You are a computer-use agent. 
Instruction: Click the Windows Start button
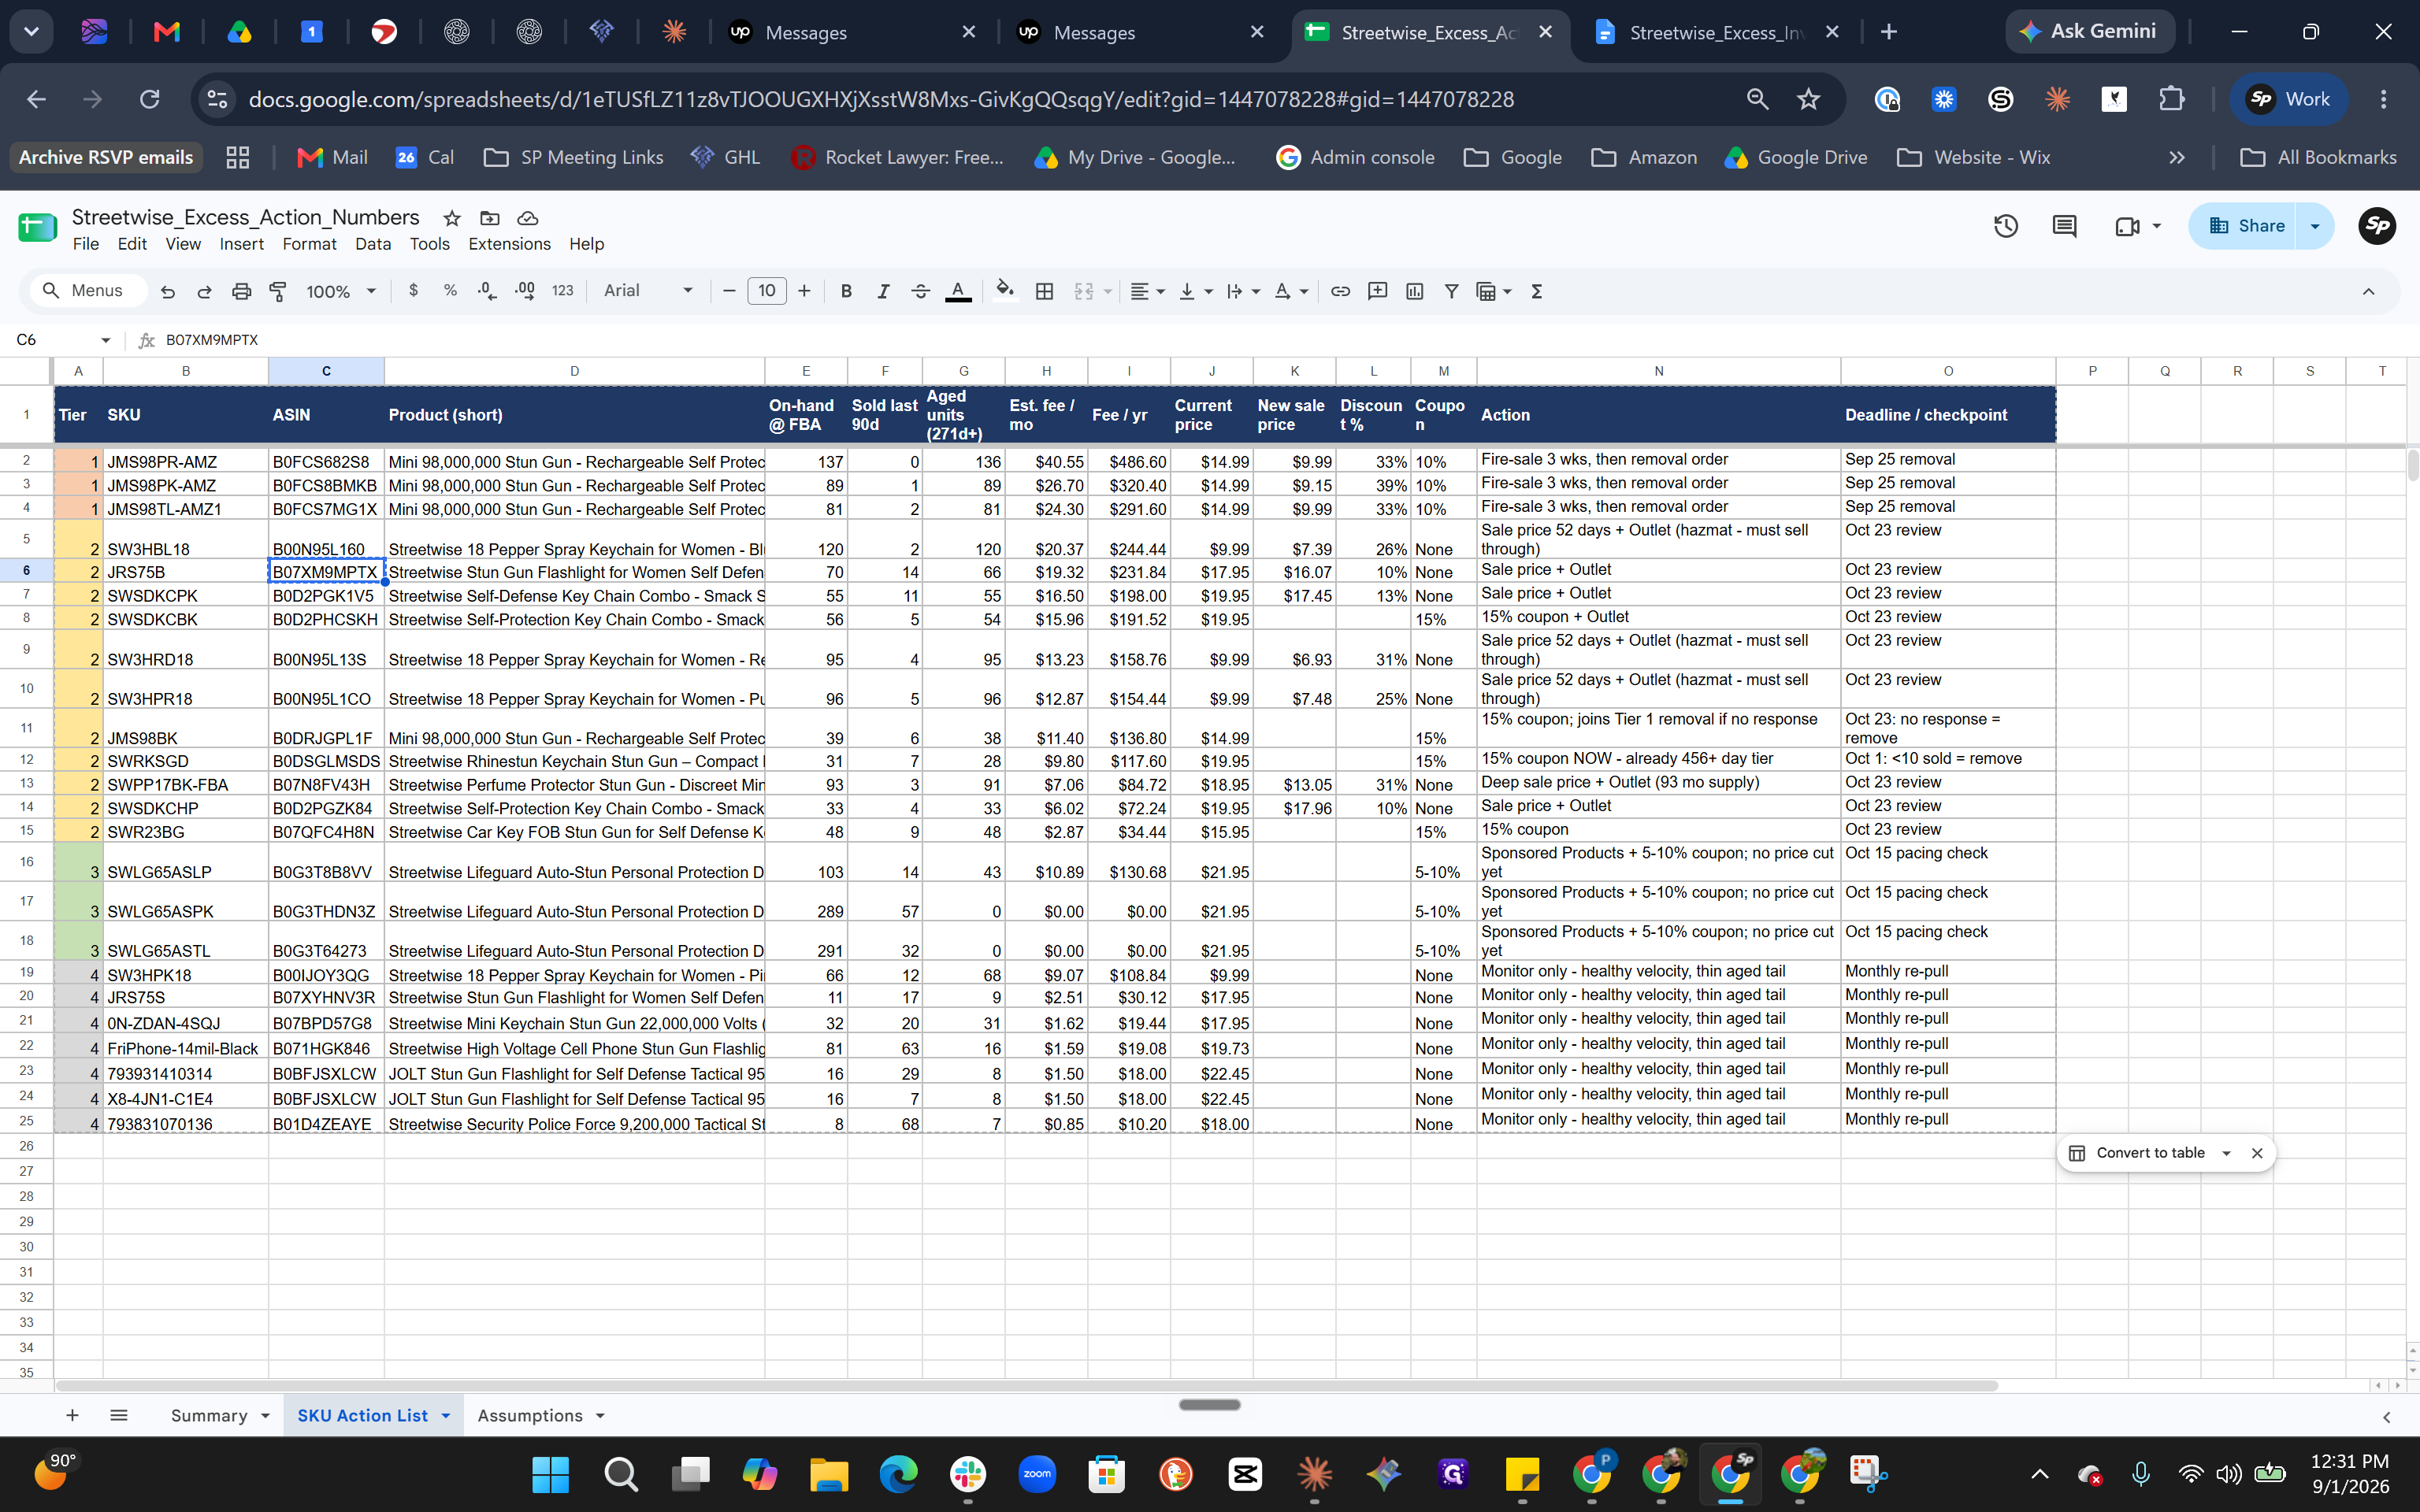click(550, 1474)
